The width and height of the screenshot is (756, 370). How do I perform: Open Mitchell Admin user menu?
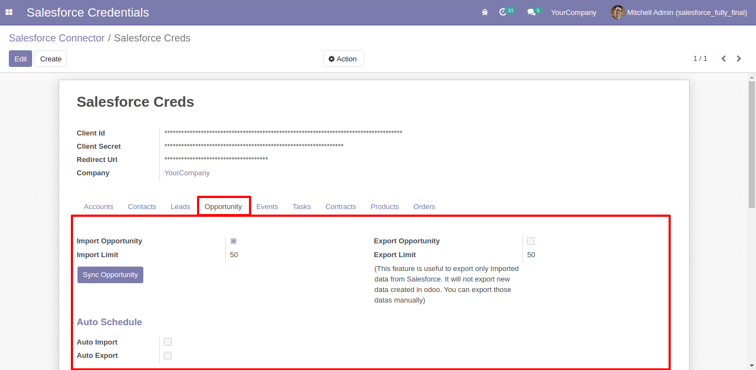tap(679, 12)
